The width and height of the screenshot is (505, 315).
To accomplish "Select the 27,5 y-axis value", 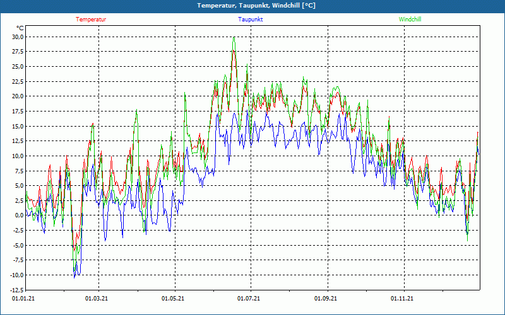I will (x=18, y=52).
